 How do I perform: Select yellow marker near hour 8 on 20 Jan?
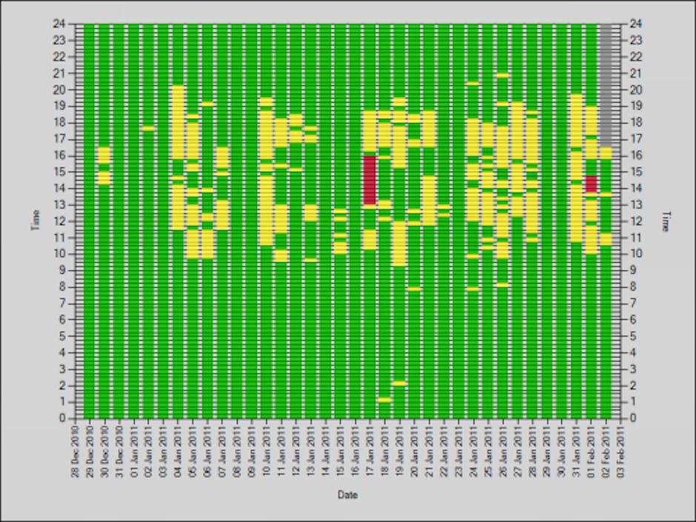(414, 289)
